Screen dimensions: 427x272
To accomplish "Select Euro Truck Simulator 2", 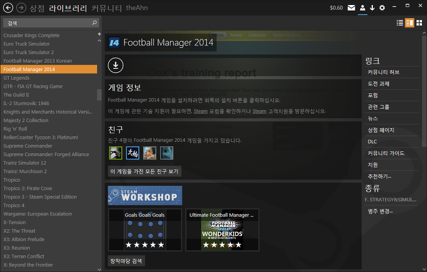I will tap(29, 52).
